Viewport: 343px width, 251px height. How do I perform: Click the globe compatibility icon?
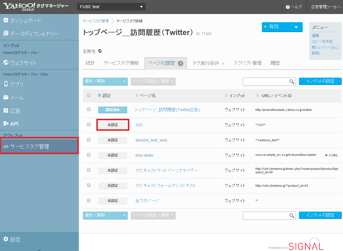100,51
